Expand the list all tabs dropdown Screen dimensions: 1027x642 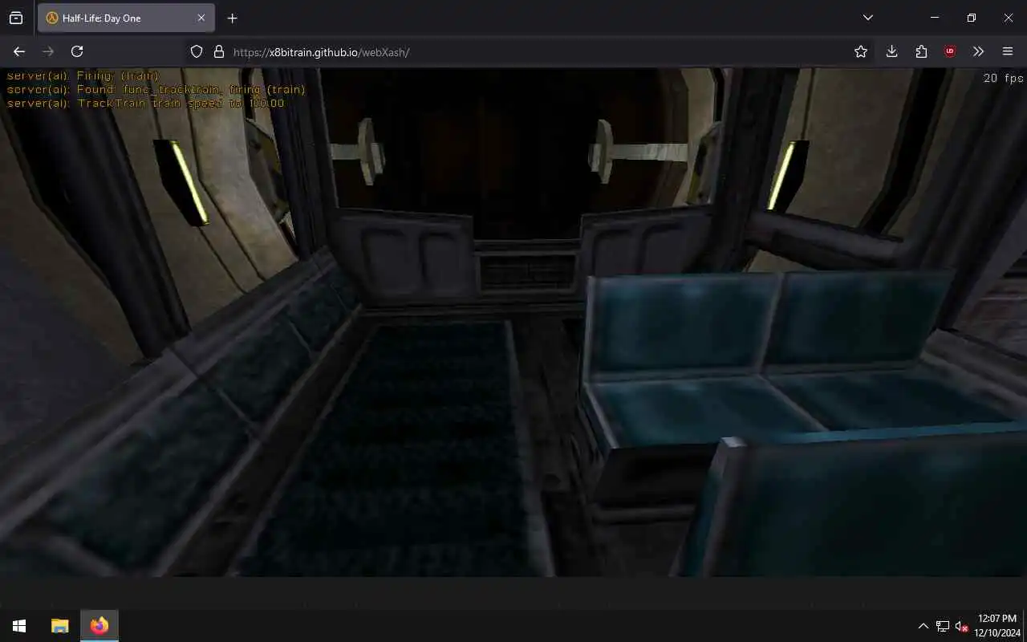coord(867,18)
